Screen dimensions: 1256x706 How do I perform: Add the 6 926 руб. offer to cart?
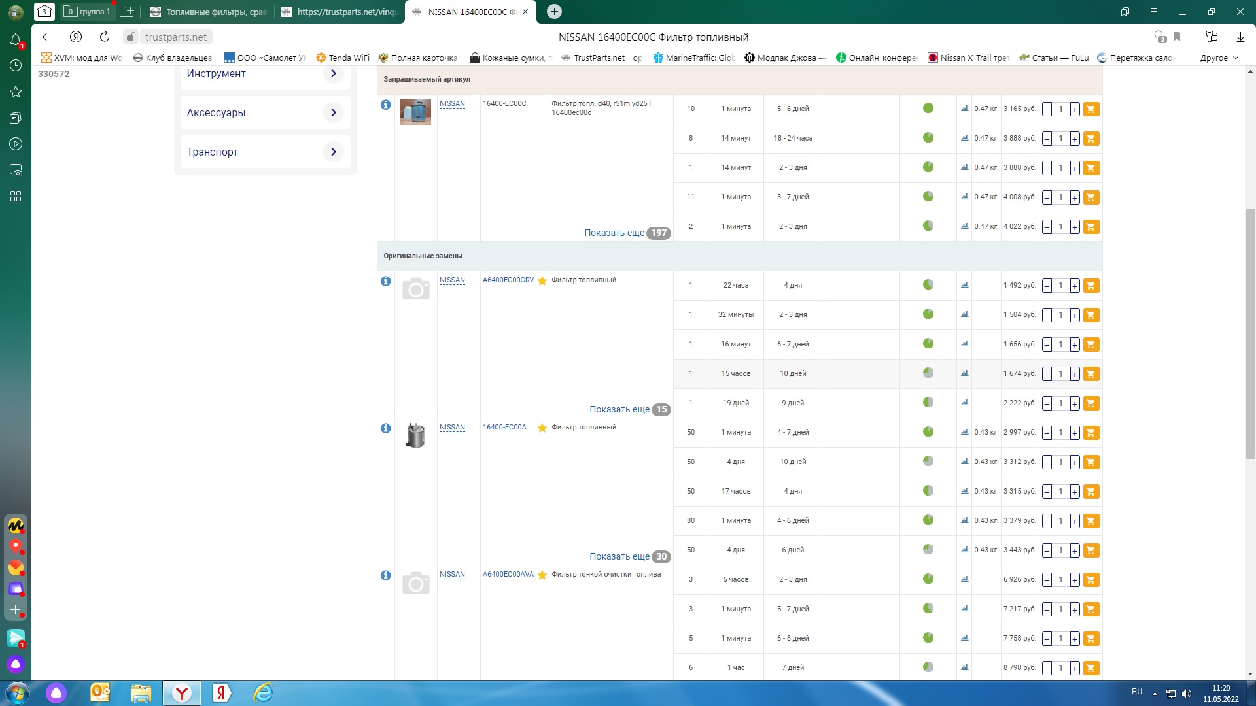1090,580
